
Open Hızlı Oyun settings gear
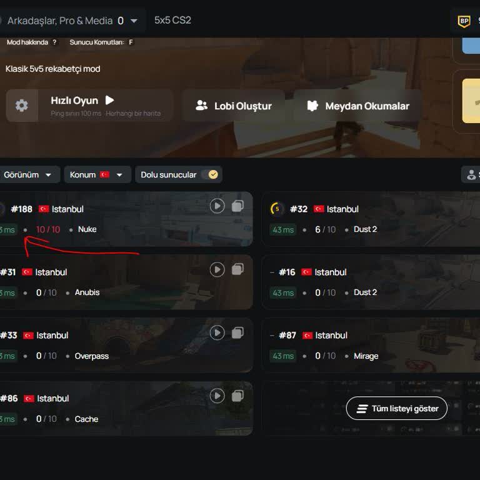22,106
